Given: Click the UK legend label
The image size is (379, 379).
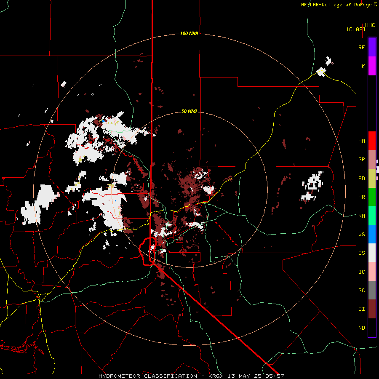Looking at the screenshot, I should click(x=361, y=66).
